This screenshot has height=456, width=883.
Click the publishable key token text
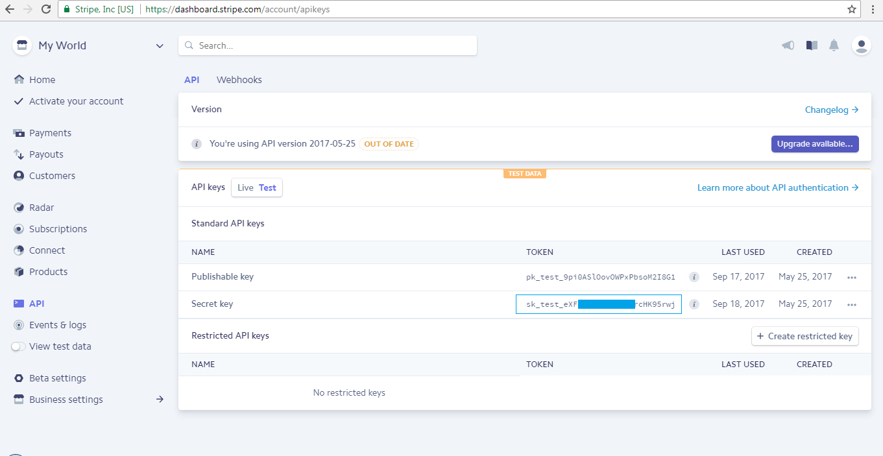point(601,277)
